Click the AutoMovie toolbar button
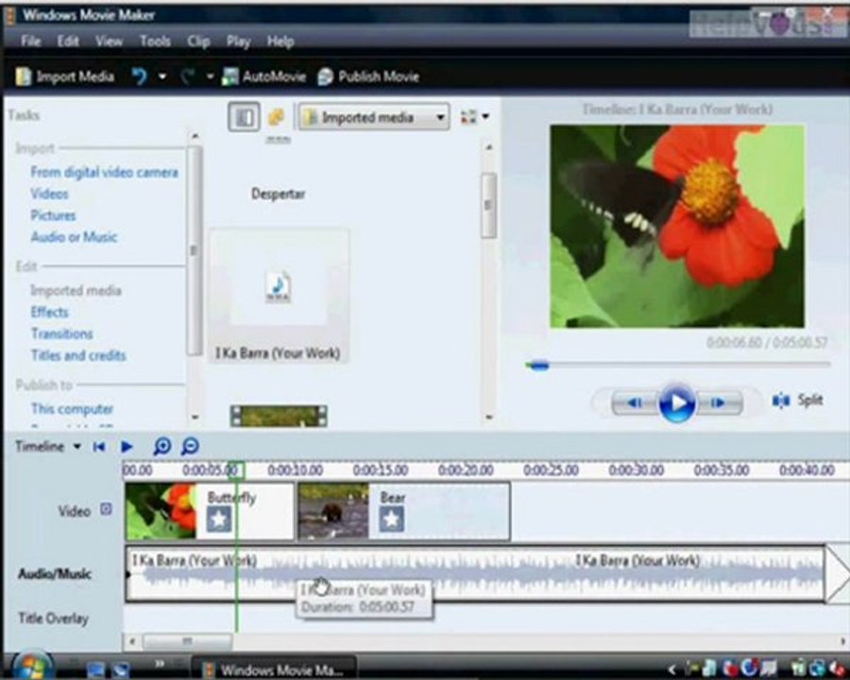The height and width of the screenshot is (680, 850). 264,76
